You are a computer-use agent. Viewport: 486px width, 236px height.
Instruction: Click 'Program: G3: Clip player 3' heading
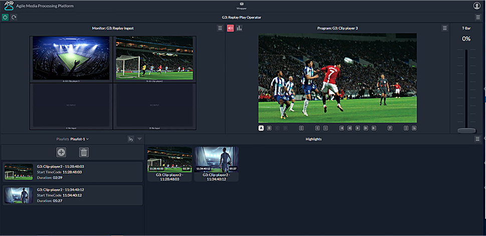click(x=338, y=28)
